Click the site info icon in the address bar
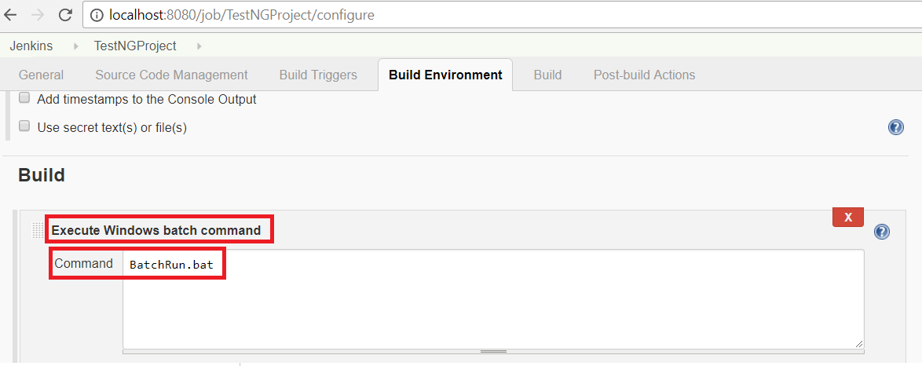The width and height of the screenshot is (922, 366). pyautogui.click(x=97, y=15)
